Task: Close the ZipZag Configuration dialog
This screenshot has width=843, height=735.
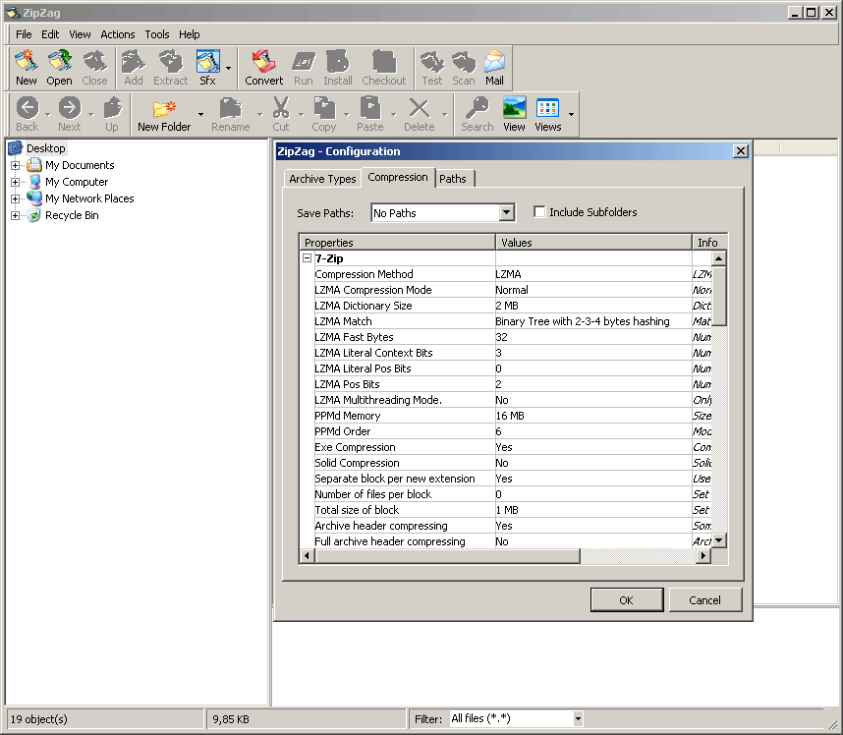Action: pos(741,151)
